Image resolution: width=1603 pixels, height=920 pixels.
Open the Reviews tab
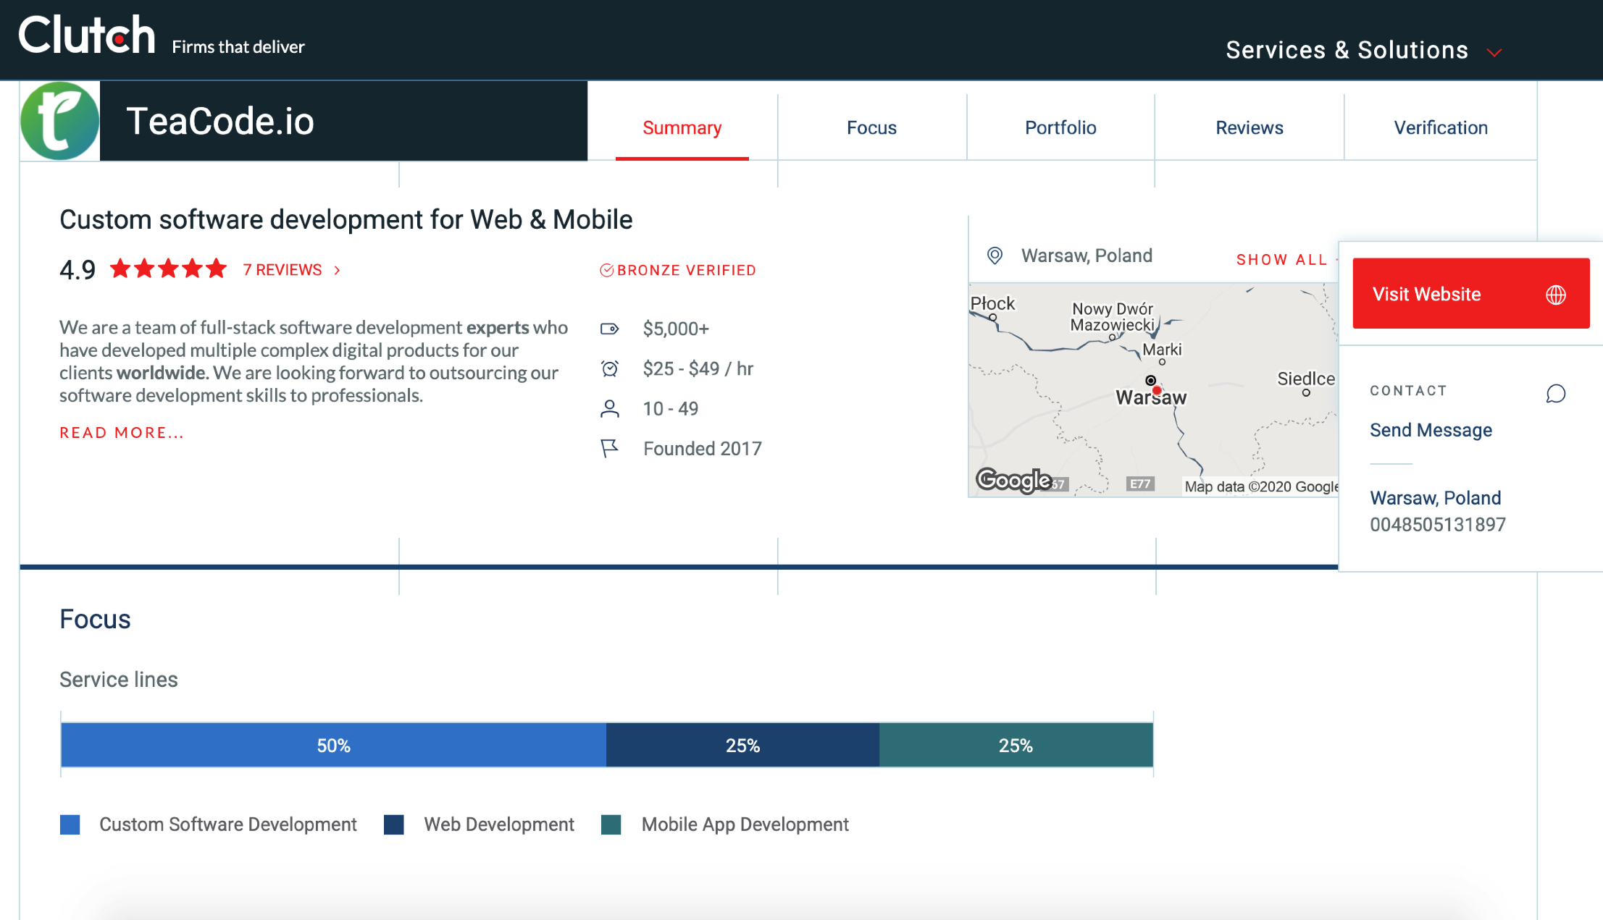(x=1250, y=127)
